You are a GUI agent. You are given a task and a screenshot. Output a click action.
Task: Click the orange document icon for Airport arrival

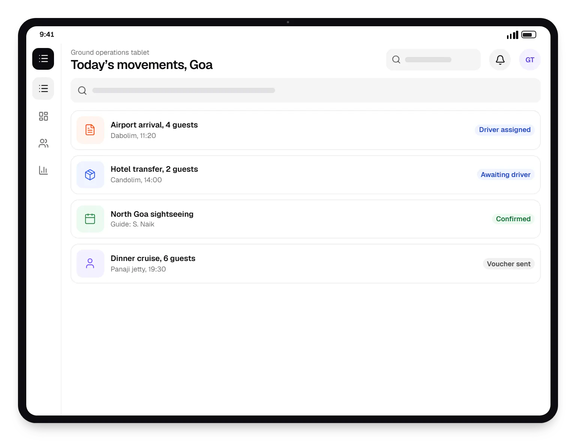coord(90,130)
